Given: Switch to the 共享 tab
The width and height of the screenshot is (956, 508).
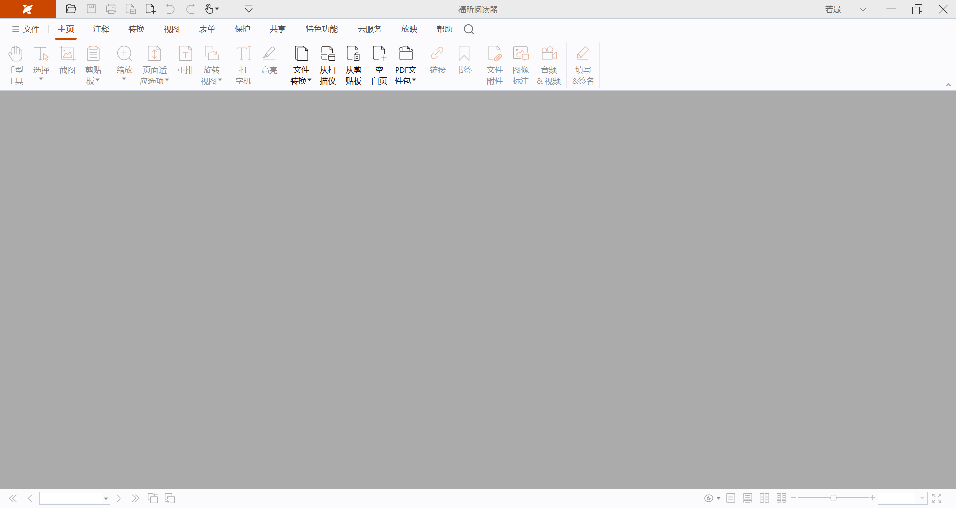Looking at the screenshot, I should 278,29.
